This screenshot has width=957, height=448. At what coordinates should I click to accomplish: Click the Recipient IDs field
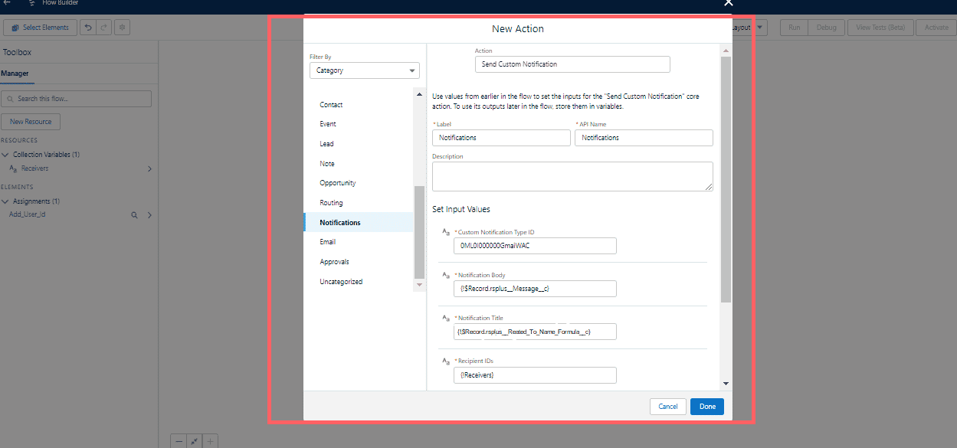pyautogui.click(x=535, y=375)
